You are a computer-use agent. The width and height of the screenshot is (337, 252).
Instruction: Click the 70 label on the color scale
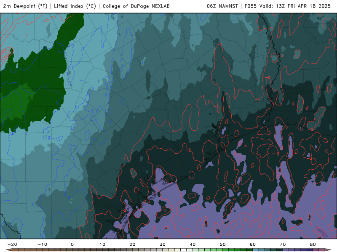[283, 244]
